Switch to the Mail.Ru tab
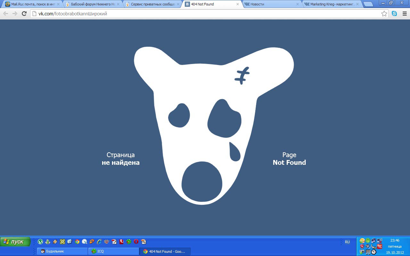The image size is (410, 256). point(30,4)
